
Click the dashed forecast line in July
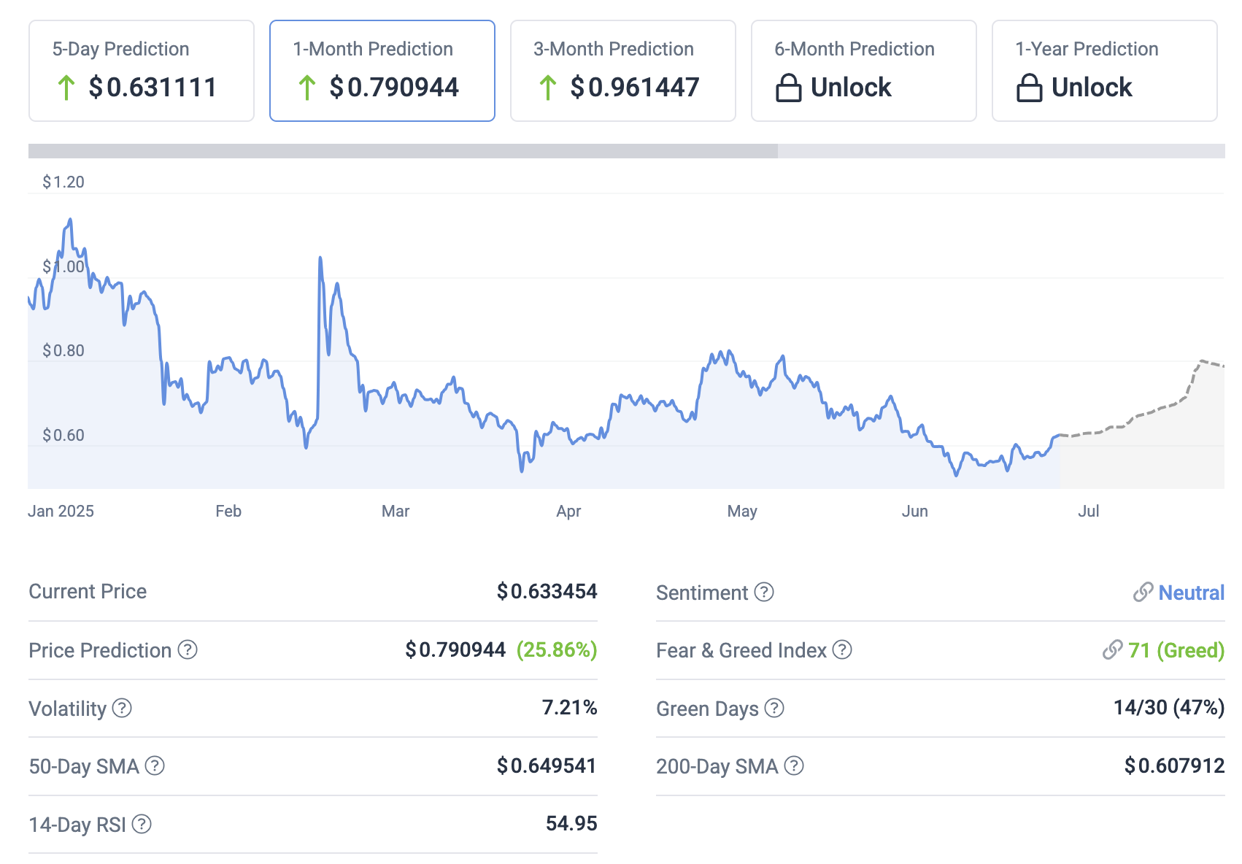pos(1153,411)
